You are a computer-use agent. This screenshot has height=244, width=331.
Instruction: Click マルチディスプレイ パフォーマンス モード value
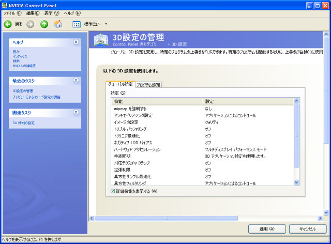(236, 149)
